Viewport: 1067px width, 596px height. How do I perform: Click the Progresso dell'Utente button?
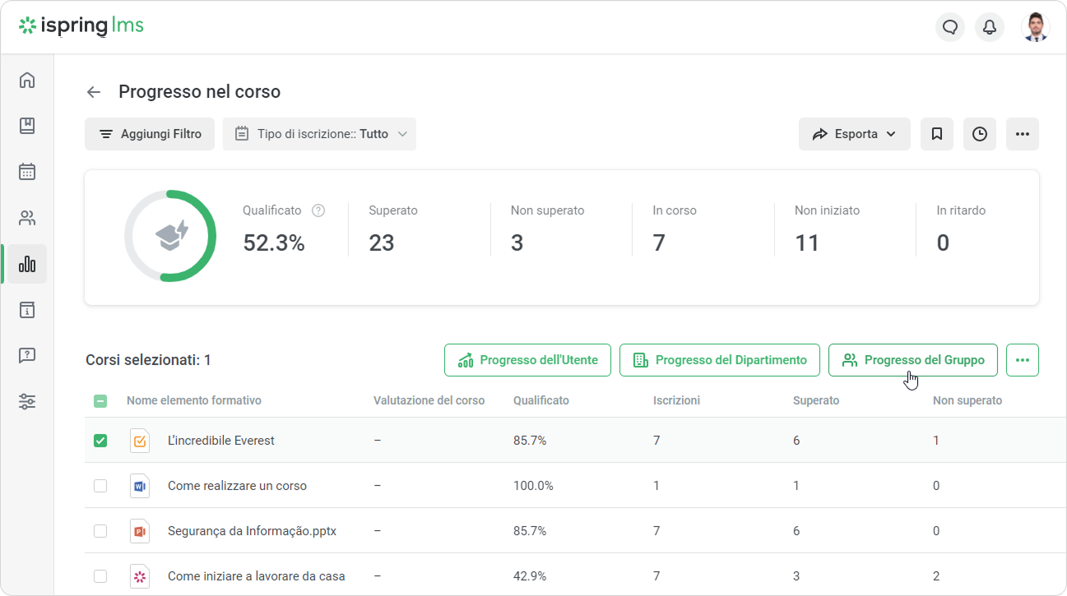coord(527,360)
